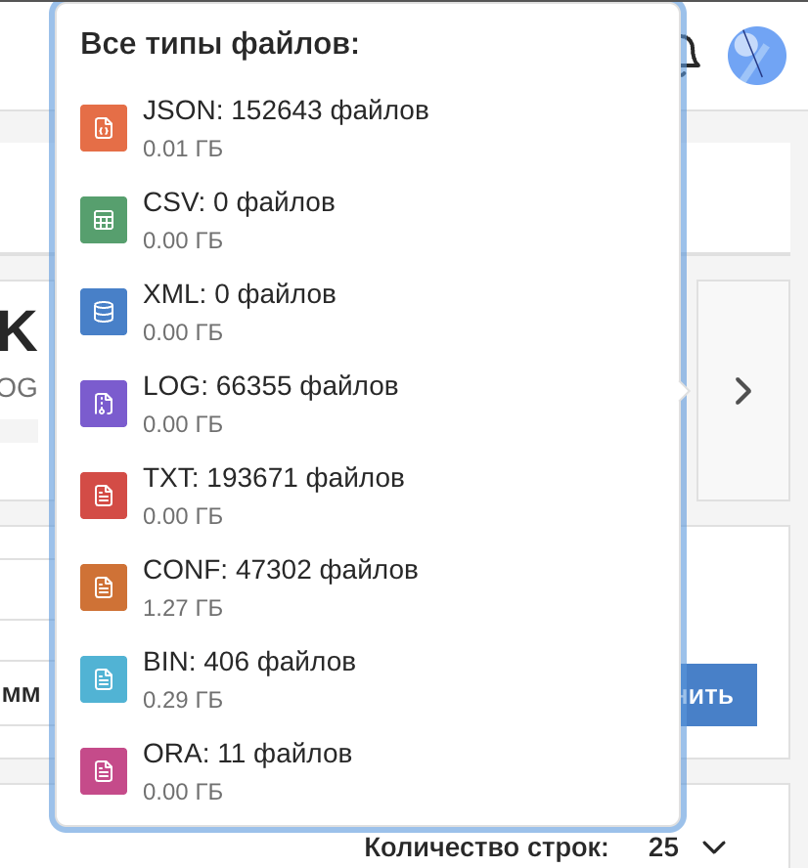Viewport: 808px width, 868px height.
Task: Click the 'CONF: 47302 файлов' link text
Action: (281, 570)
